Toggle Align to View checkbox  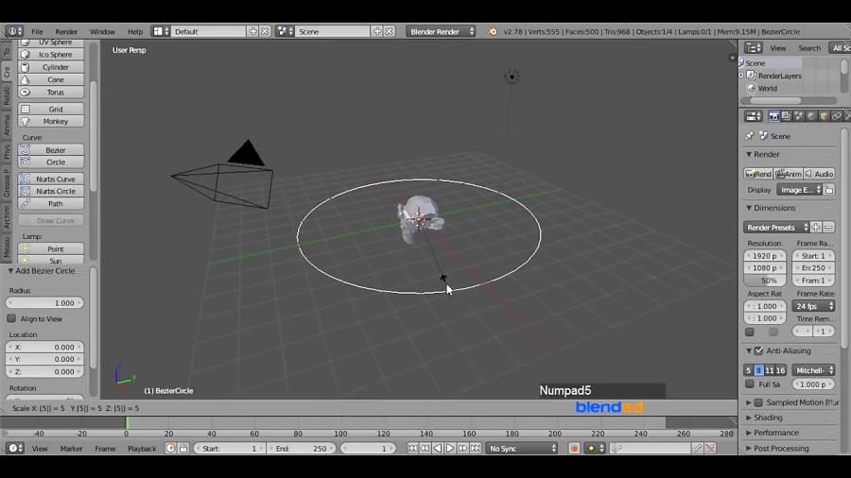[x=11, y=318]
